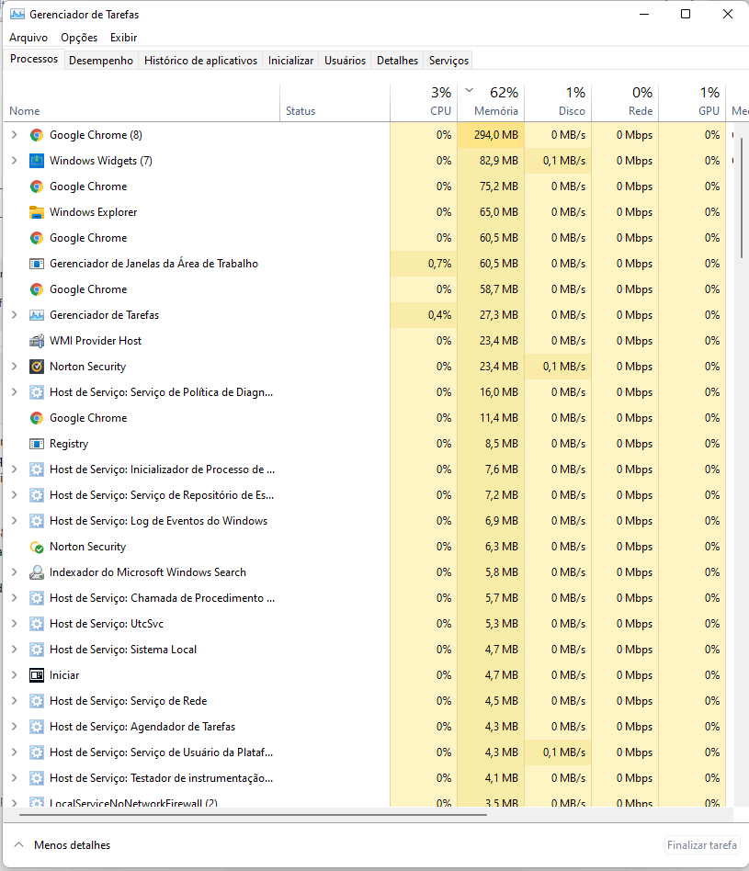Select Host de Serviço: Agendador de Tarefas row
This screenshot has width=749, height=871.
pos(365,727)
